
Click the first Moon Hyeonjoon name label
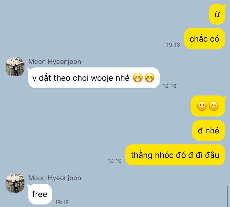(x=55, y=62)
